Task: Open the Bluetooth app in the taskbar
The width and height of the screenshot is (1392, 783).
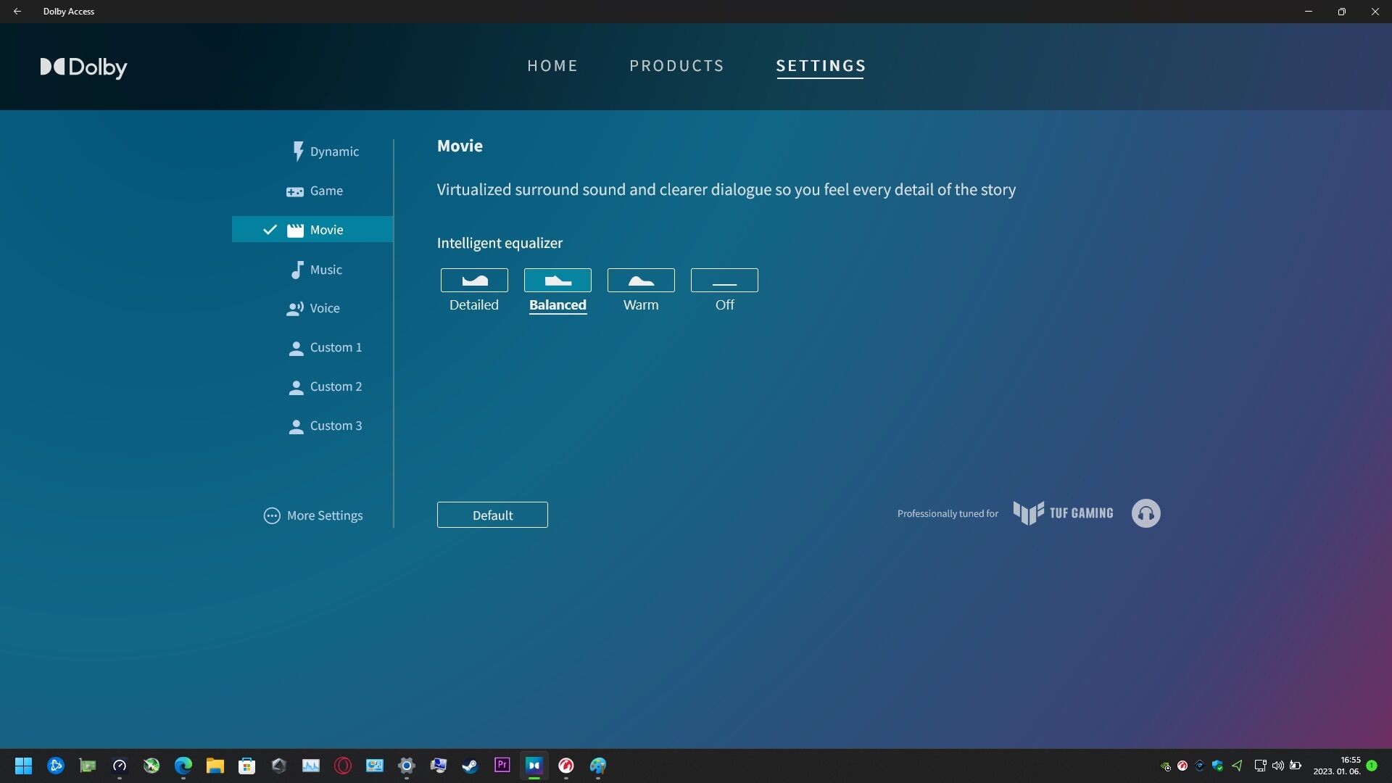Action: pyautogui.click(x=56, y=766)
